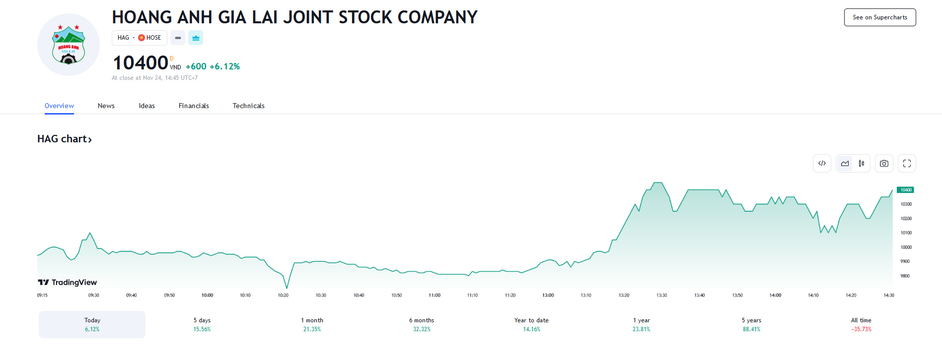Switch to the Financials tab
The width and height of the screenshot is (942, 359).
tap(194, 106)
